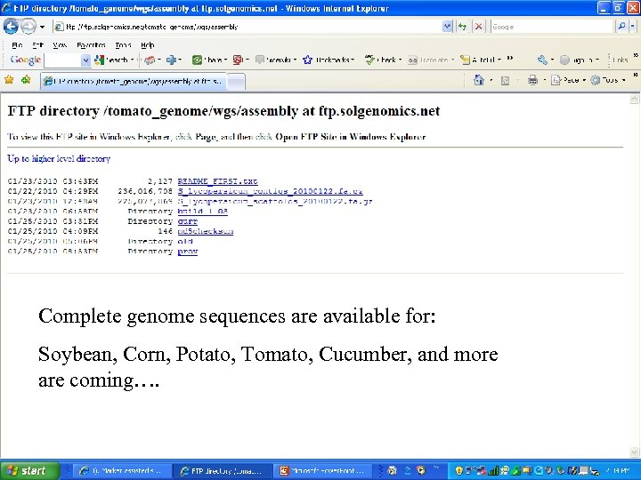
Task: Click the signal bars network tray icon
Action: point(494,471)
